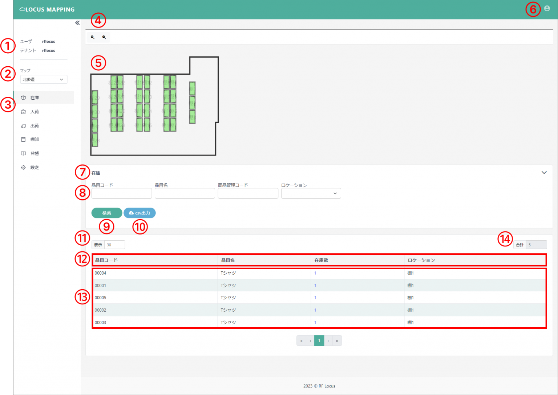Screen dimensions: 558x395
Task: Click the 品目名 input field
Action: pyautogui.click(x=185, y=194)
